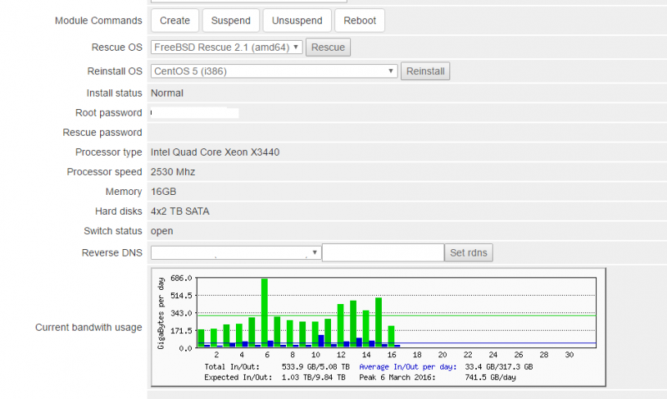Click the tallest green bar at day 6

[264, 313]
